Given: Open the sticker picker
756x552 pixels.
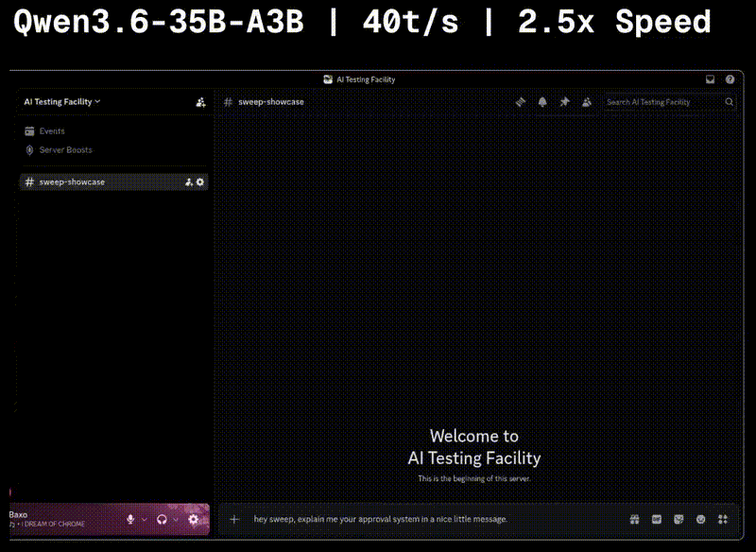Looking at the screenshot, I should (x=679, y=519).
